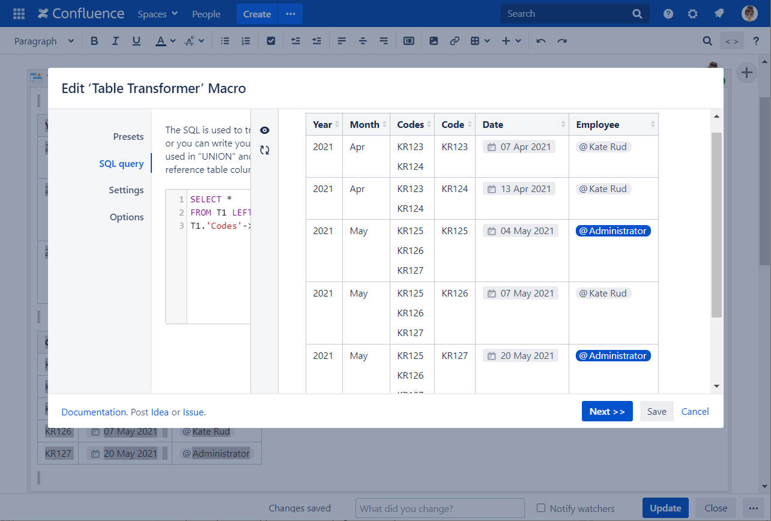This screenshot has height=521, width=771.
Task: Open the text color picker
Action: tap(165, 41)
